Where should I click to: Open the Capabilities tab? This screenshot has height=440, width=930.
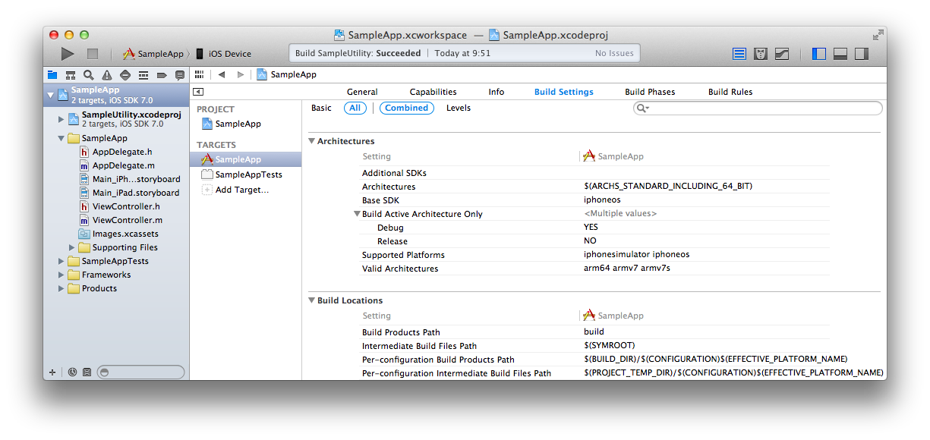tap(433, 92)
